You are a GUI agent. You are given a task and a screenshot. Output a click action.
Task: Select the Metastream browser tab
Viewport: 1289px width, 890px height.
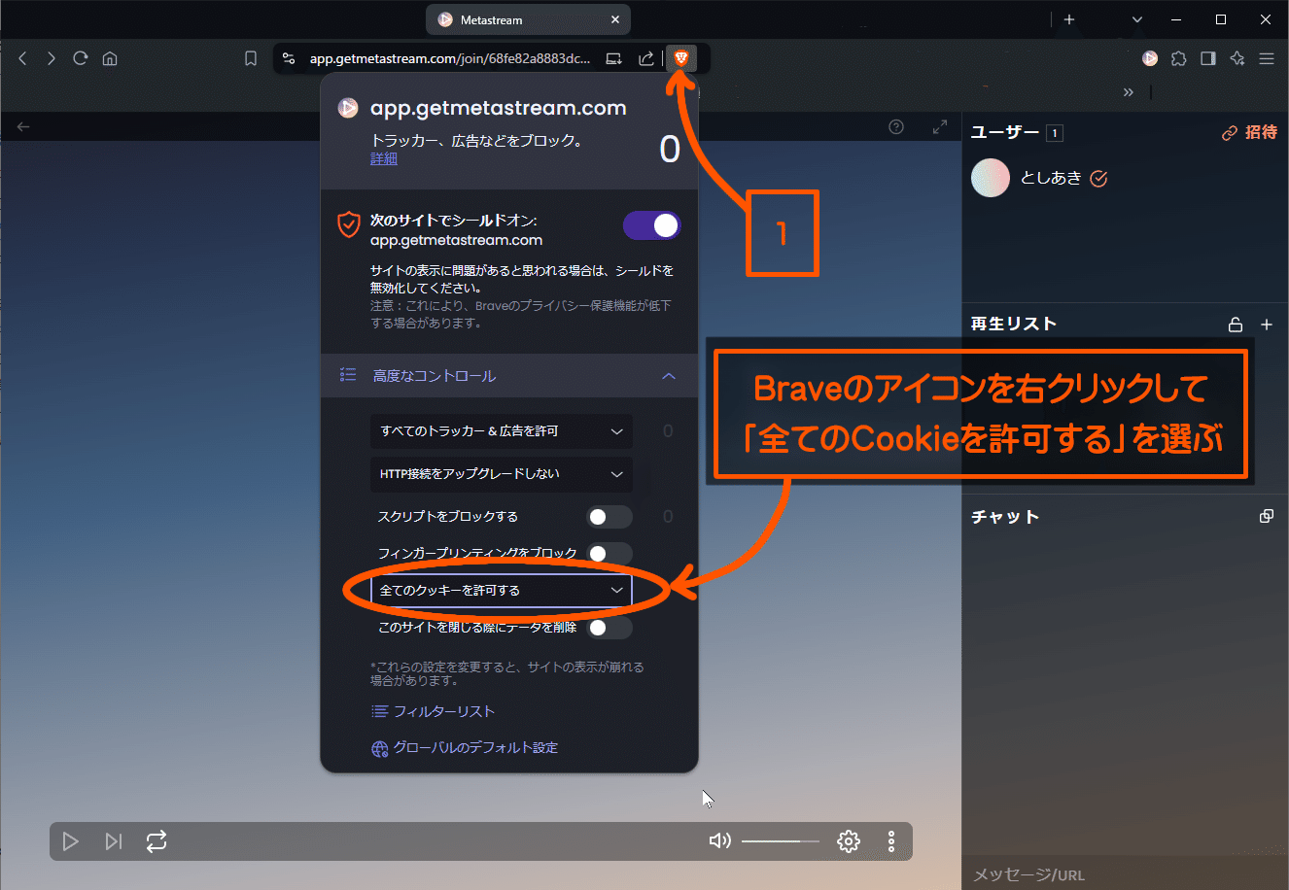[528, 19]
